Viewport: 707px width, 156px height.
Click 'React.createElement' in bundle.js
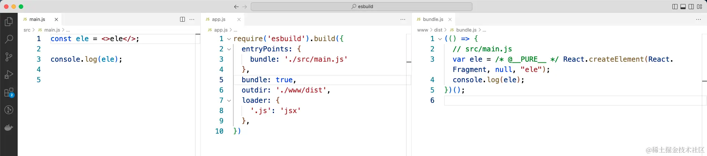click(604, 59)
